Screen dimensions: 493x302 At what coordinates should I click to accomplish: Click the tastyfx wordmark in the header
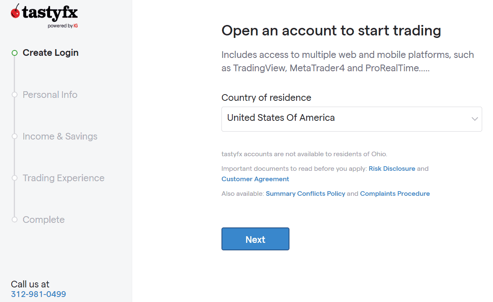pos(50,13)
